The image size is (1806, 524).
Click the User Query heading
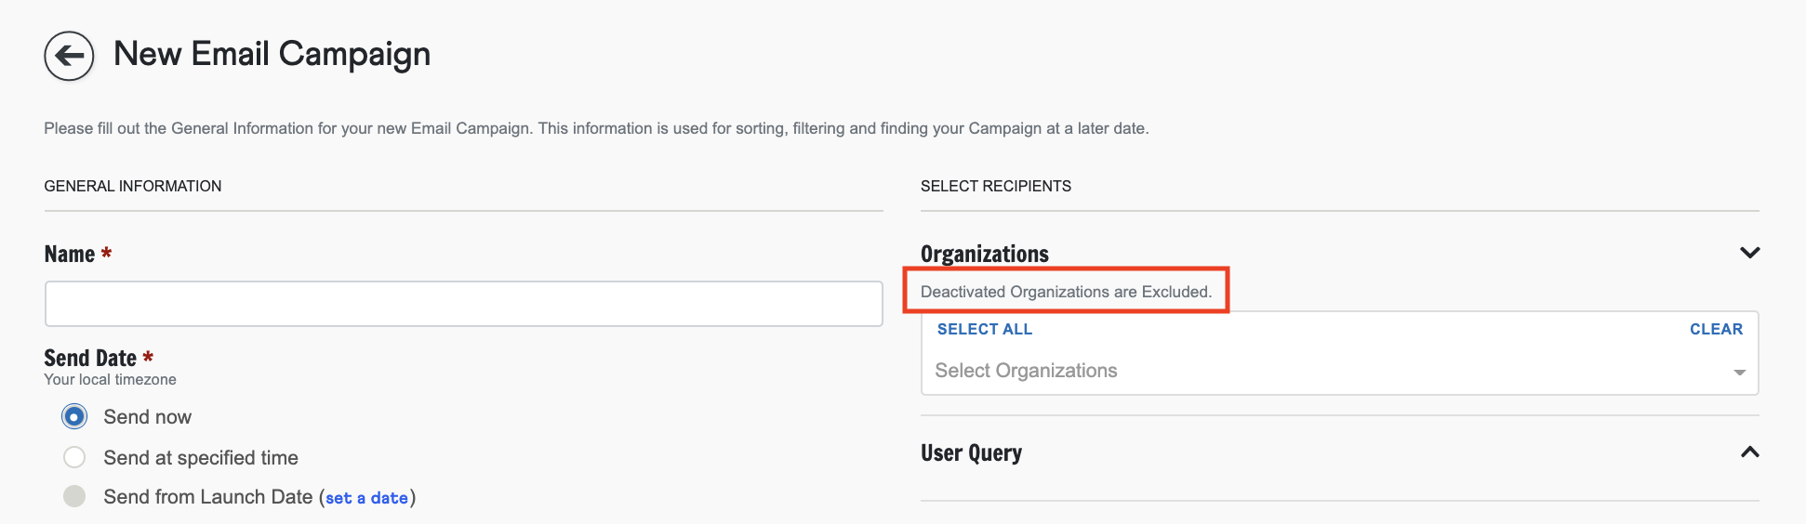[x=971, y=453]
